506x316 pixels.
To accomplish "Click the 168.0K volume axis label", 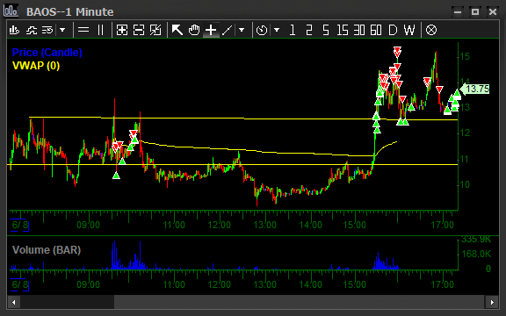I will 476,254.
